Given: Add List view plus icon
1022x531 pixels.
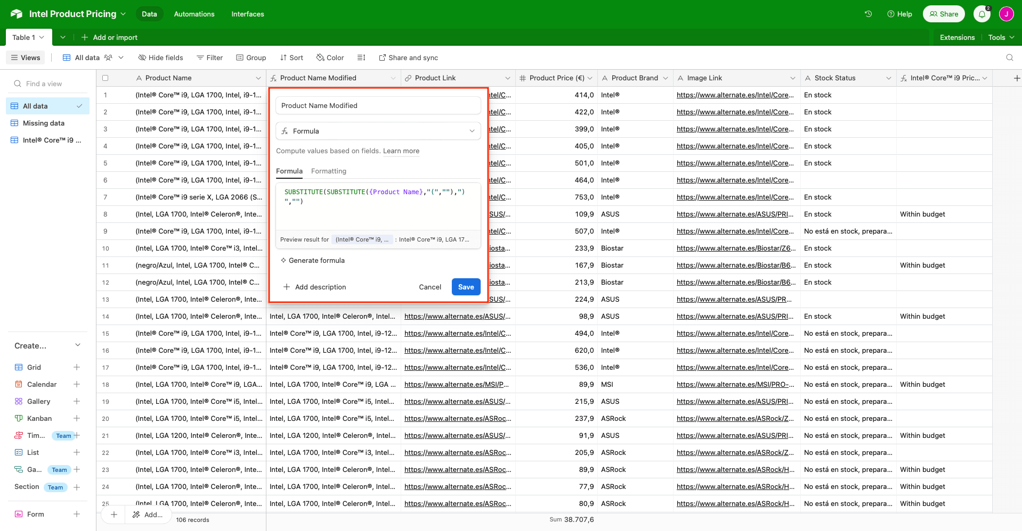Looking at the screenshot, I should tap(77, 452).
